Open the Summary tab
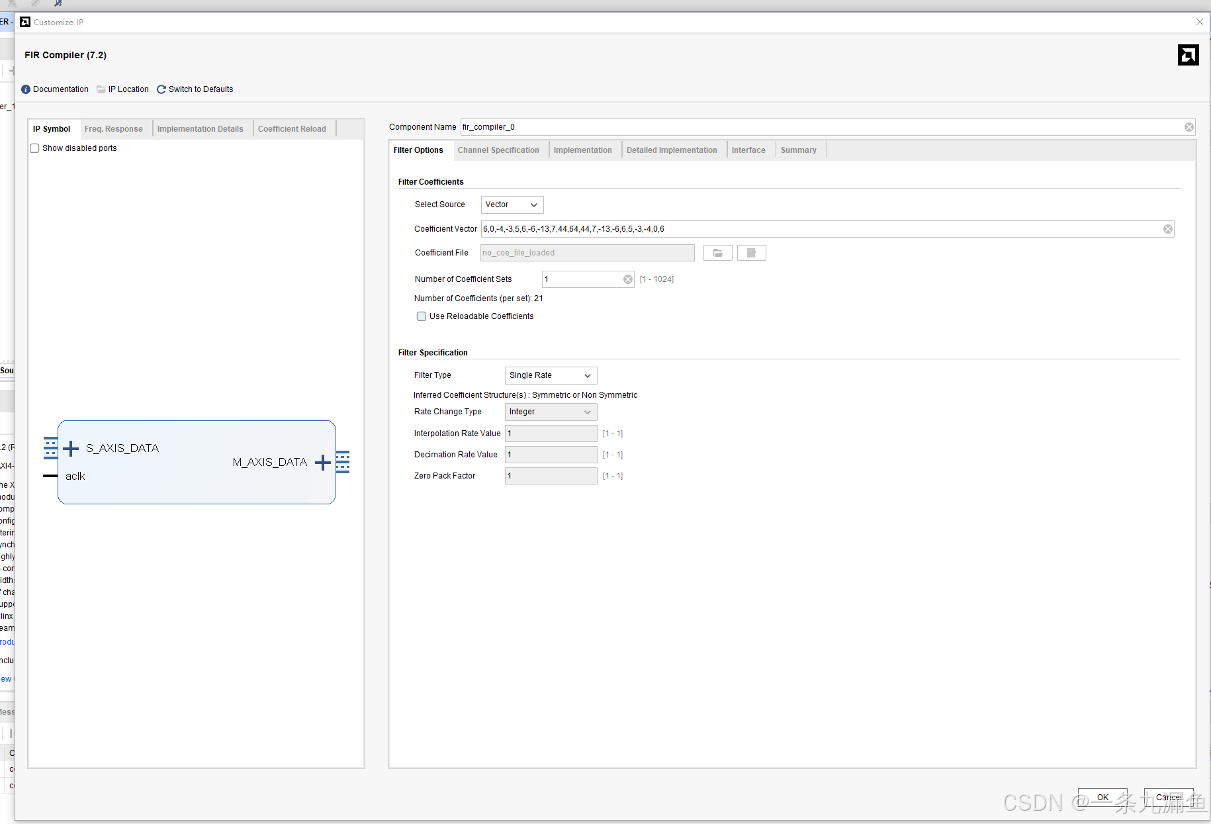 click(x=799, y=150)
